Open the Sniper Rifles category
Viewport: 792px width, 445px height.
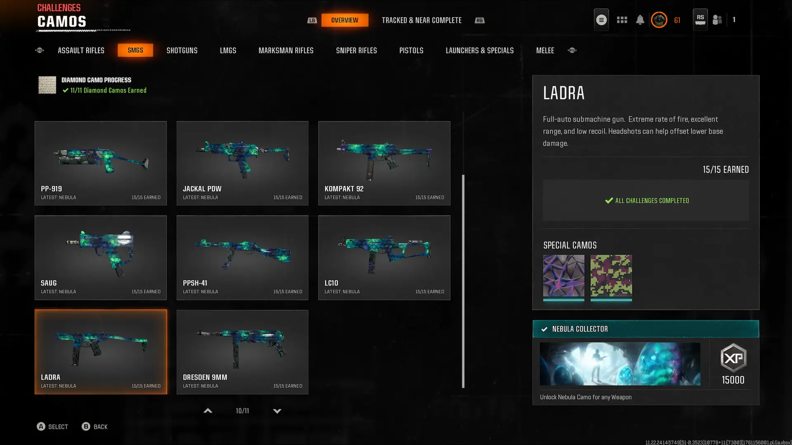point(356,50)
